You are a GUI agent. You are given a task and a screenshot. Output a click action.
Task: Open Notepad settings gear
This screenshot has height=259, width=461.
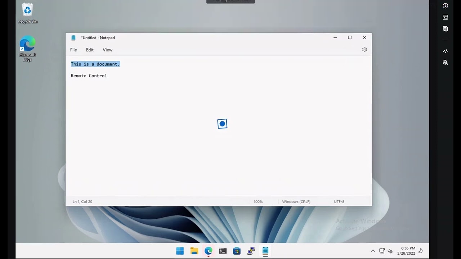pyautogui.click(x=364, y=50)
